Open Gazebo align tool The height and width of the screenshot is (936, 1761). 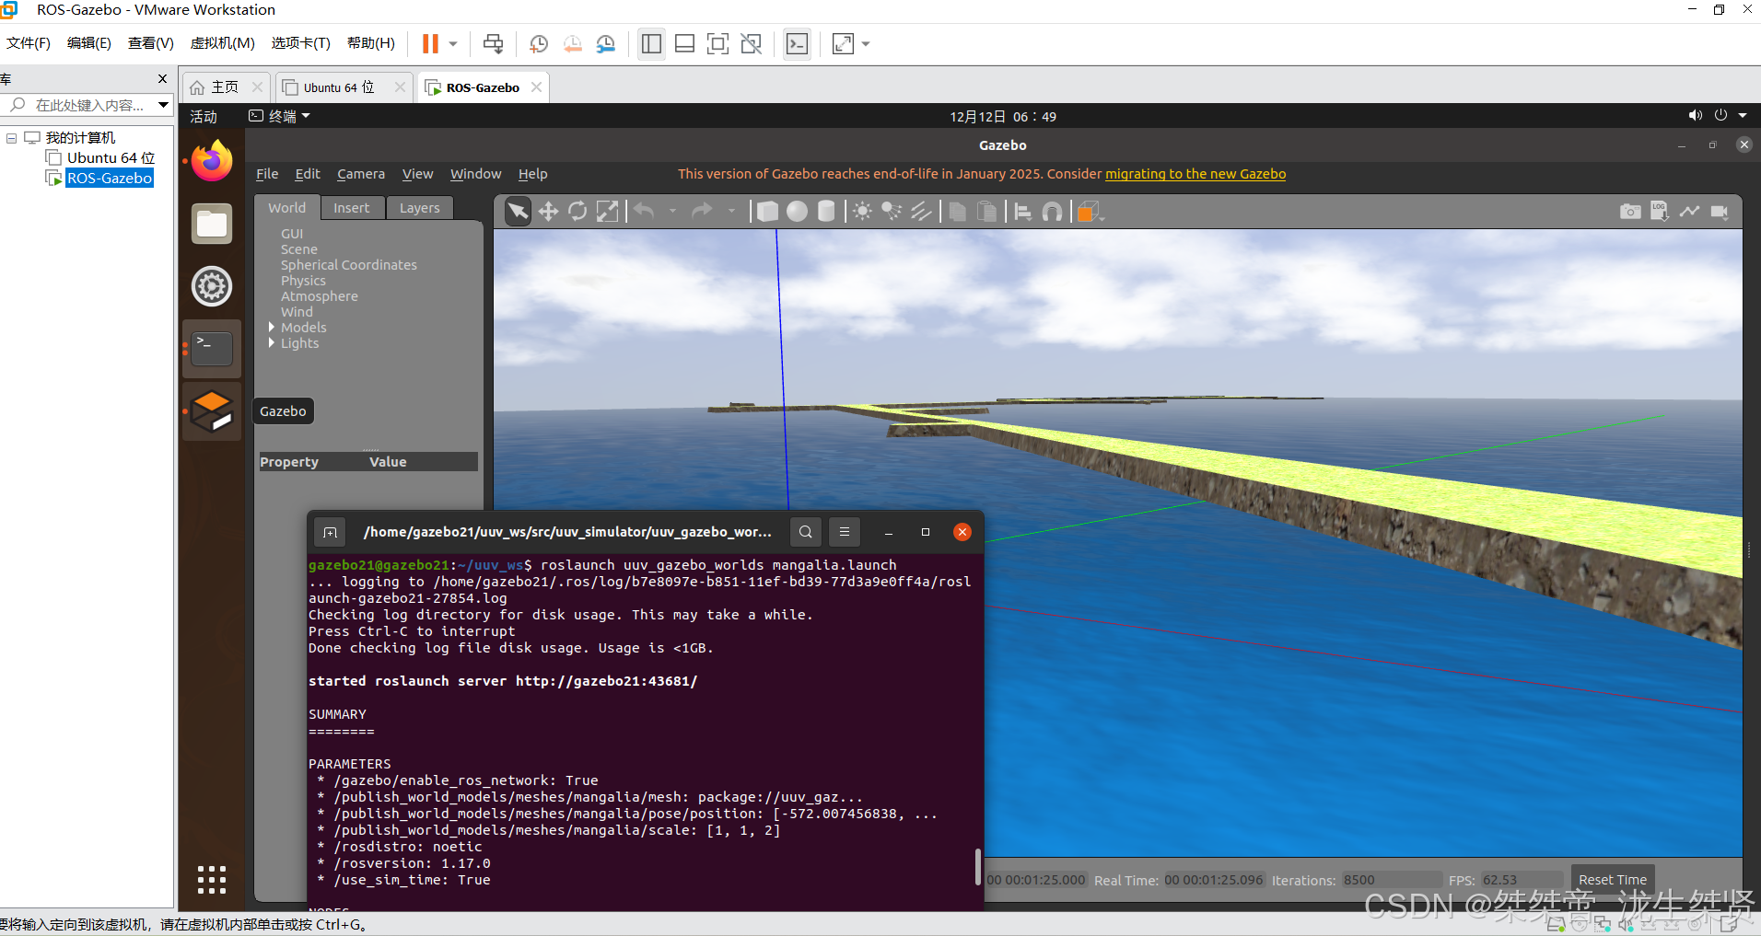point(1022,212)
